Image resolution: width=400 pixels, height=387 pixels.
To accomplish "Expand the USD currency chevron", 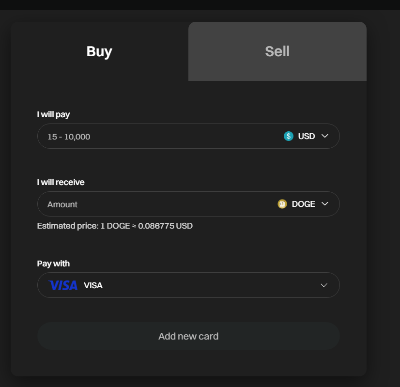I will point(325,136).
